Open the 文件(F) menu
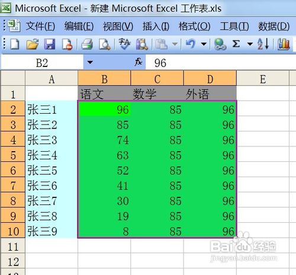The width and height of the screenshot is (296, 275). click(x=40, y=26)
